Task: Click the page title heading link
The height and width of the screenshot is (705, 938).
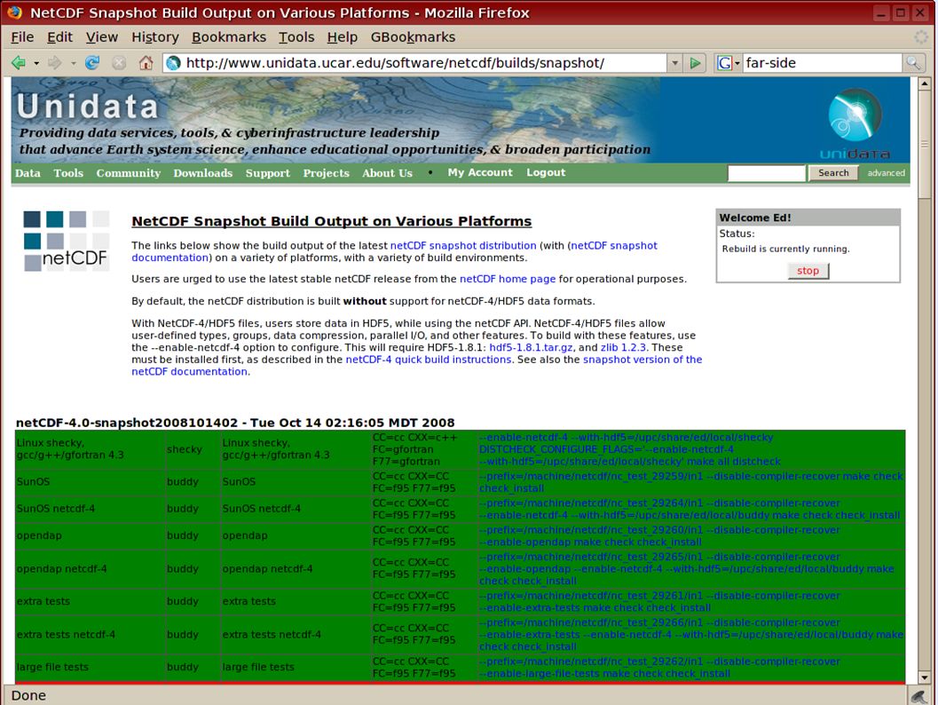Action: coord(331,221)
